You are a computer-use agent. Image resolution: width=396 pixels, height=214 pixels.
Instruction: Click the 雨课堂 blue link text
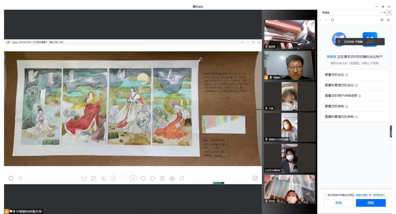331,57
